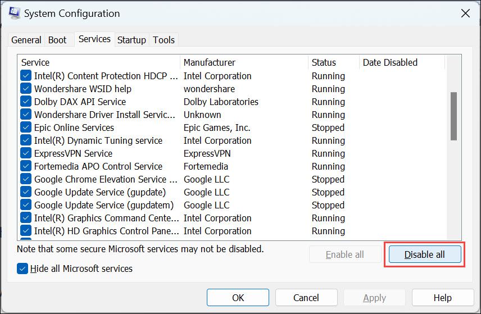Viewport: 481px width, 314px height.
Task: Toggle Google Update Service (gupdatem) checkbox
Action: (26, 204)
